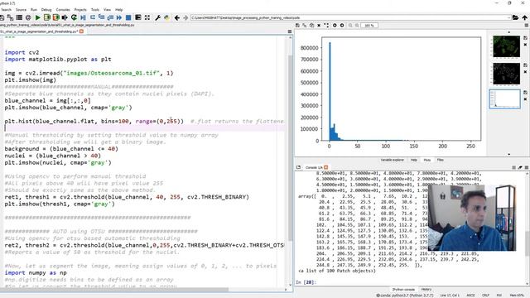Continue execution double-arrow debug icon
Screen dimensions: 530x298
pyautogui.click(x=119, y=17)
